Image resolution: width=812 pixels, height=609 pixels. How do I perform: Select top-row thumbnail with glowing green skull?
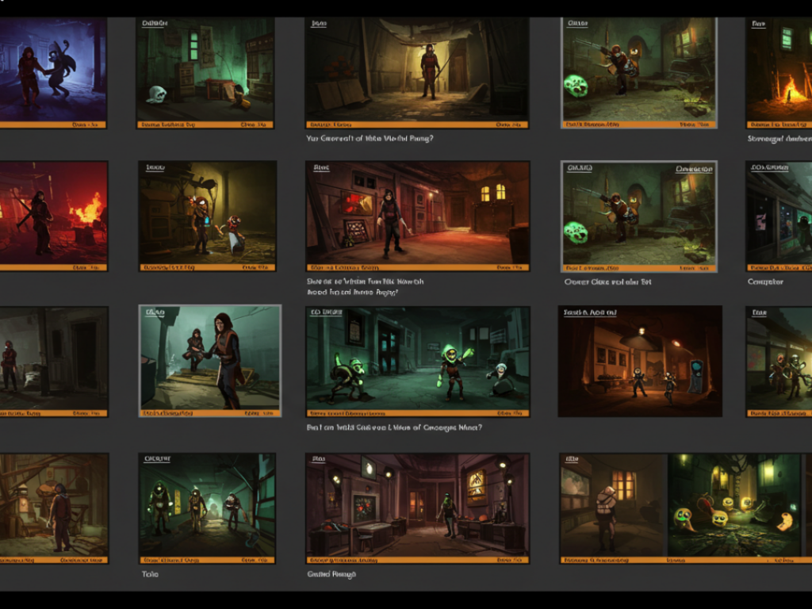pyautogui.click(x=639, y=72)
